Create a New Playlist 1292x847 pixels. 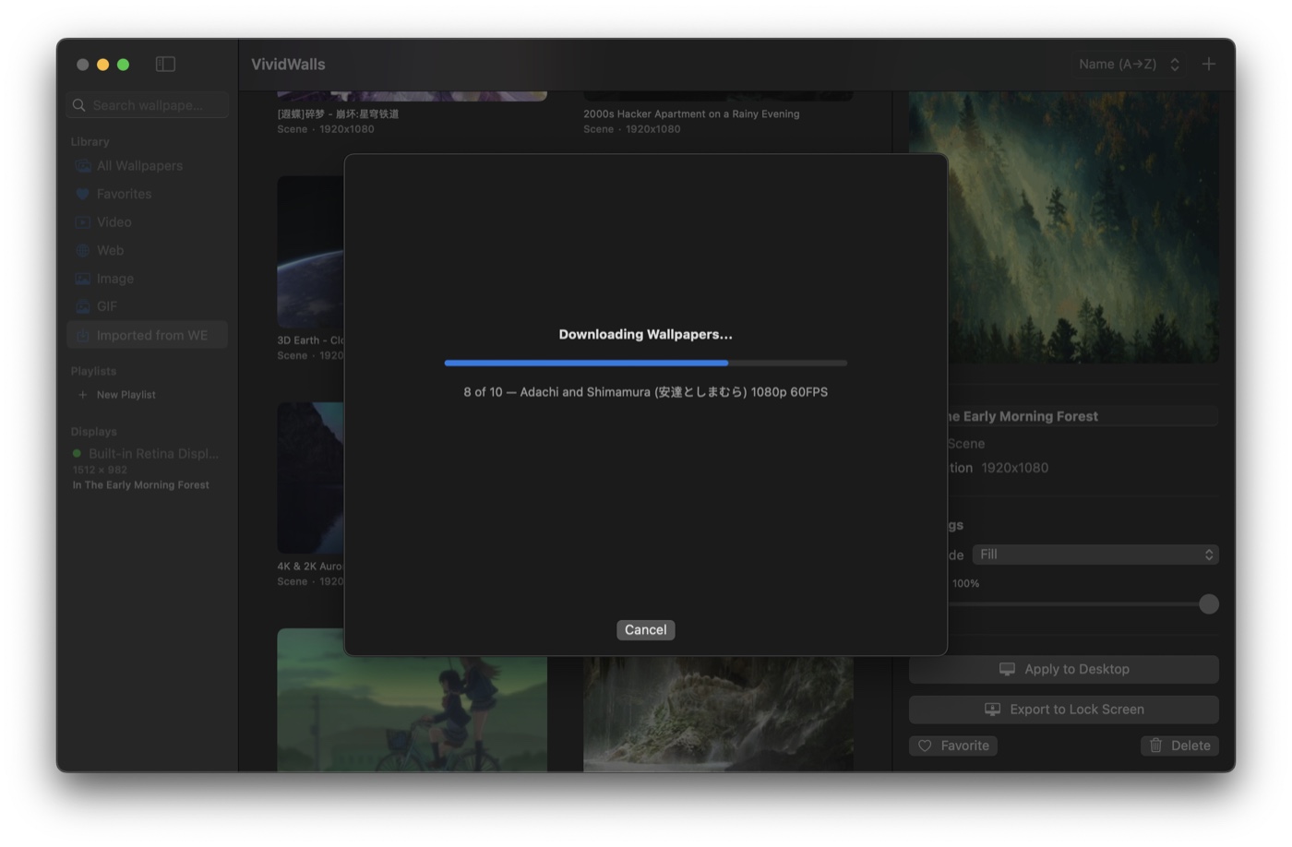point(117,395)
